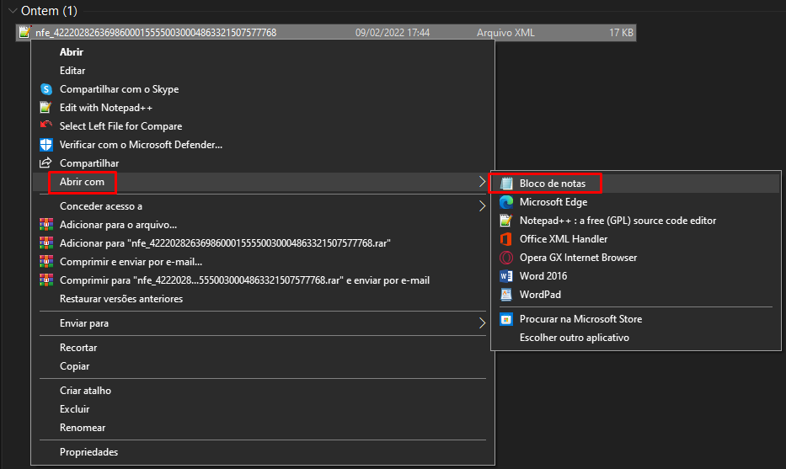Open file with Microsoft Edge
This screenshot has height=469, width=786.
click(x=553, y=202)
